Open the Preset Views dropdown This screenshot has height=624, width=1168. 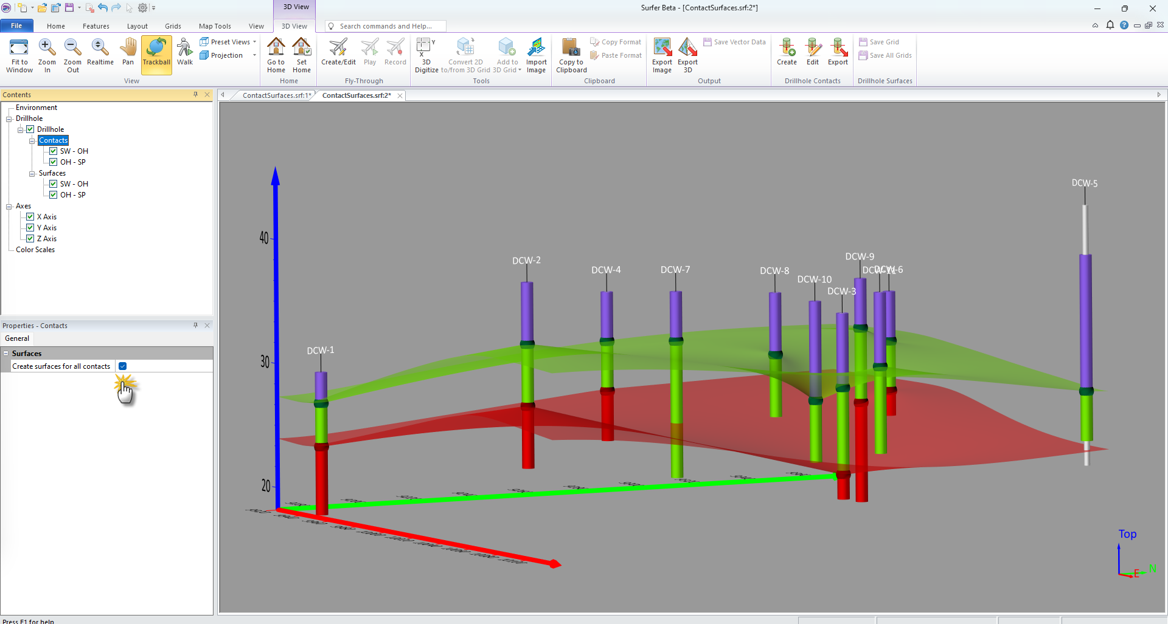pyautogui.click(x=254, y=41)
